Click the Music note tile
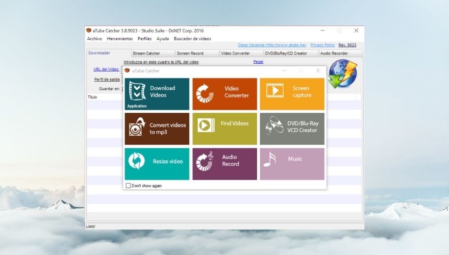 292,164
